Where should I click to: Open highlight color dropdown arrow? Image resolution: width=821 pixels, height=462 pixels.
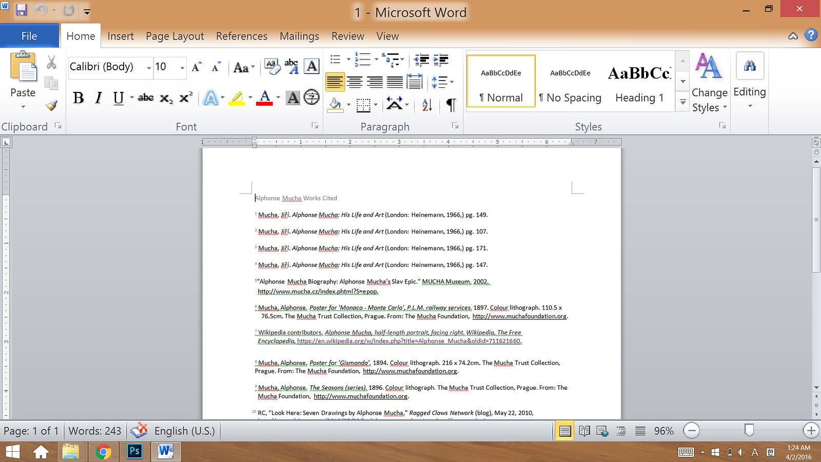[250, 97]
